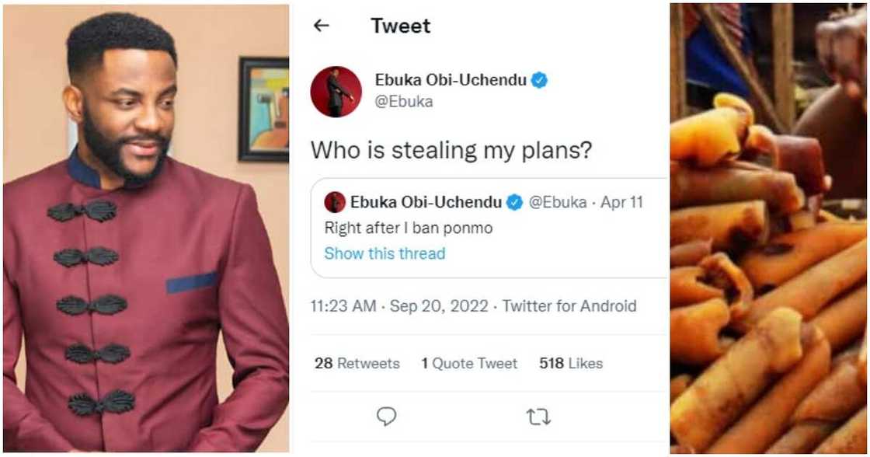Open the Twitter for Android source link
This screenshot has height=457, width=870.
pos(569,306)
